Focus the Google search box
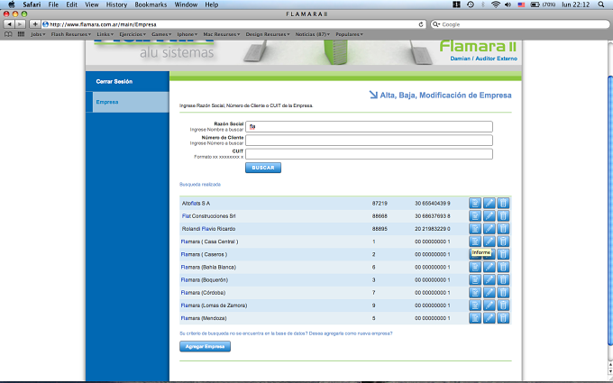Image resolution: width=613 pixels, height=383 pixels. pos(520,24)
